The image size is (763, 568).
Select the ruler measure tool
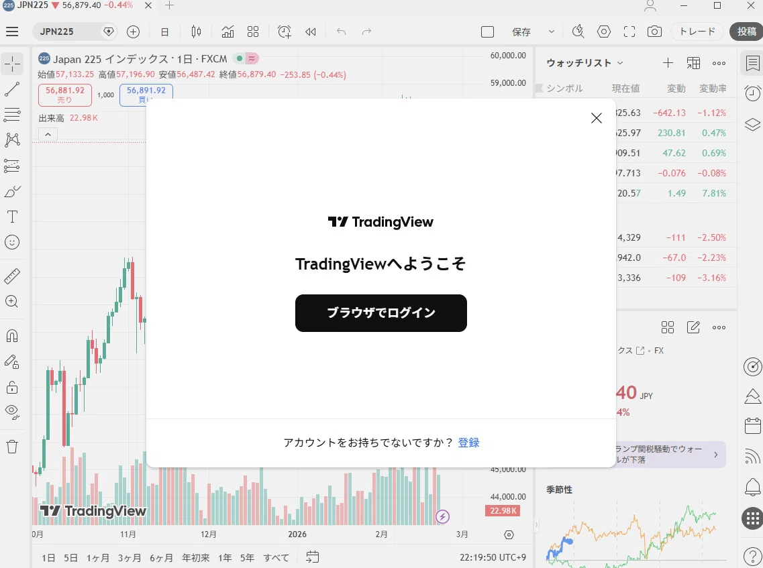[12, 276]
